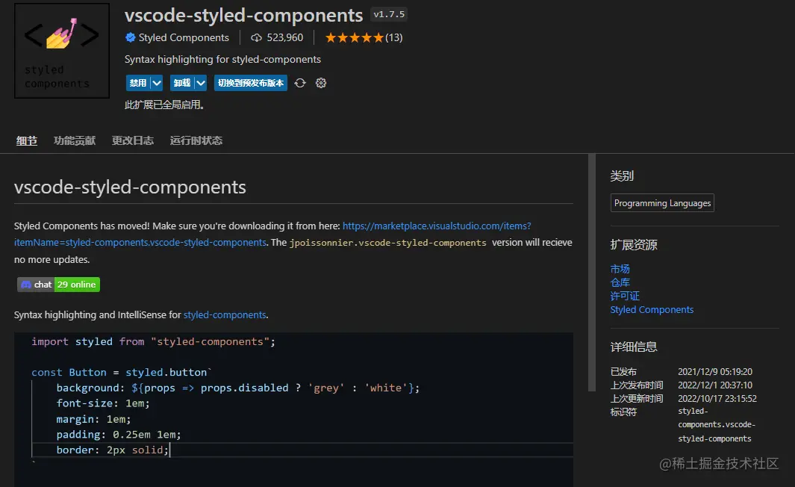The height and width of the screenshot is (487, 795).
Task: Click the verified publisher badge icon
Action: (131, 37)
